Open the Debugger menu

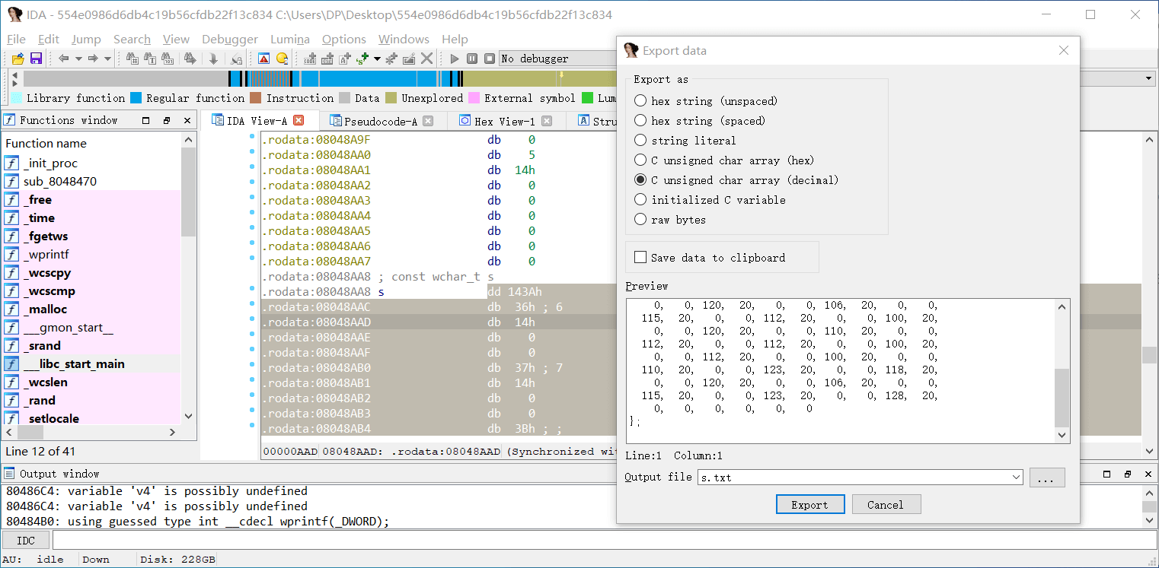tap(230, 39)
